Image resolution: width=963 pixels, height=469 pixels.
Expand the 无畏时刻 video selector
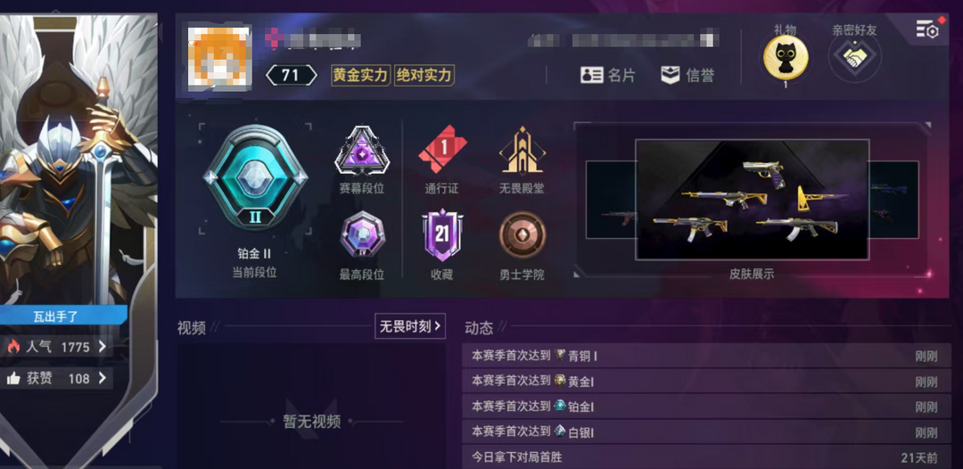410,326
